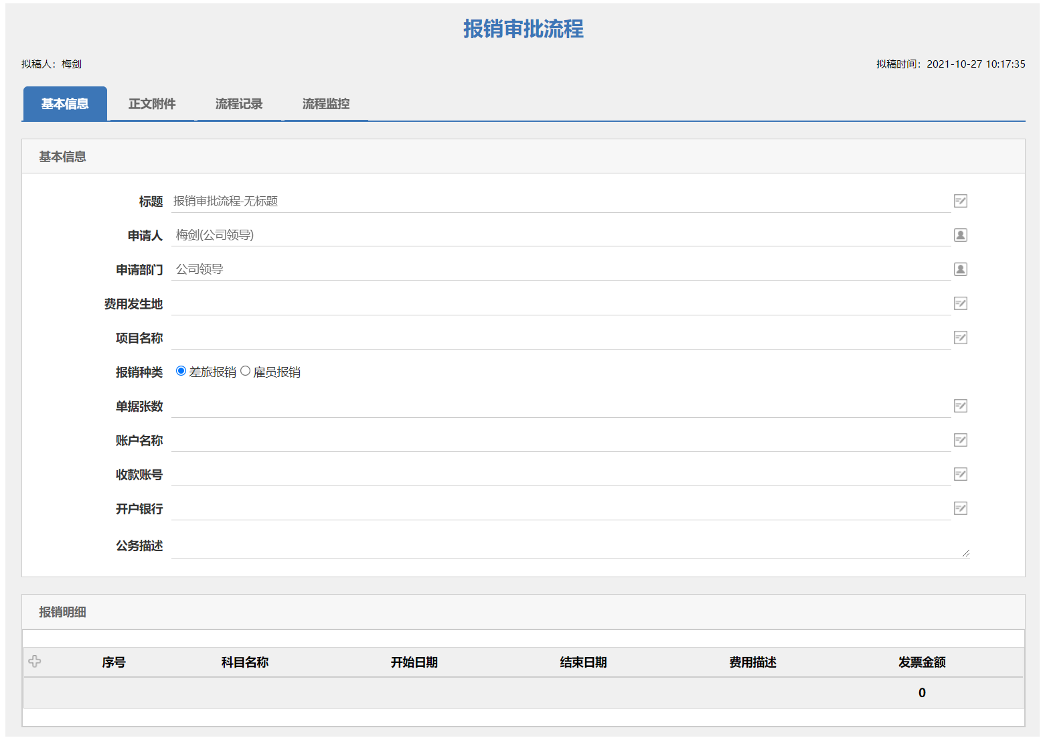This screenshot has height=746, width=1043.
Task: Click the 开始日期 column header
Action: pyautogui.click(x=414, y=662)
